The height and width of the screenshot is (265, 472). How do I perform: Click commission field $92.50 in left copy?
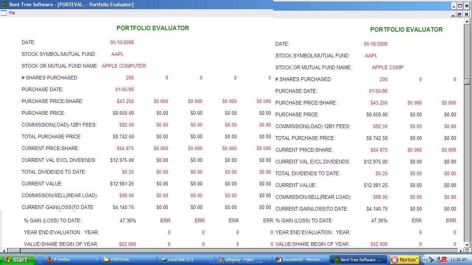coord(126,125)
